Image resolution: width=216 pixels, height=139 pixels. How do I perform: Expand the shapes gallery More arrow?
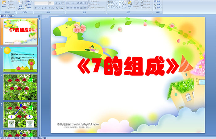click(x=125, y=7)
